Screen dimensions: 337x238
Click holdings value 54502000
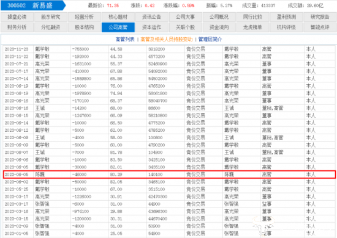[157, 79]
